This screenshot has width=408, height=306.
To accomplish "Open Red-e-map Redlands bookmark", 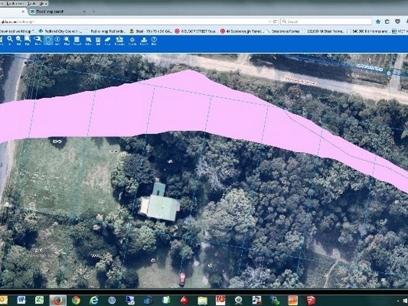I will [x=107, y=31].
